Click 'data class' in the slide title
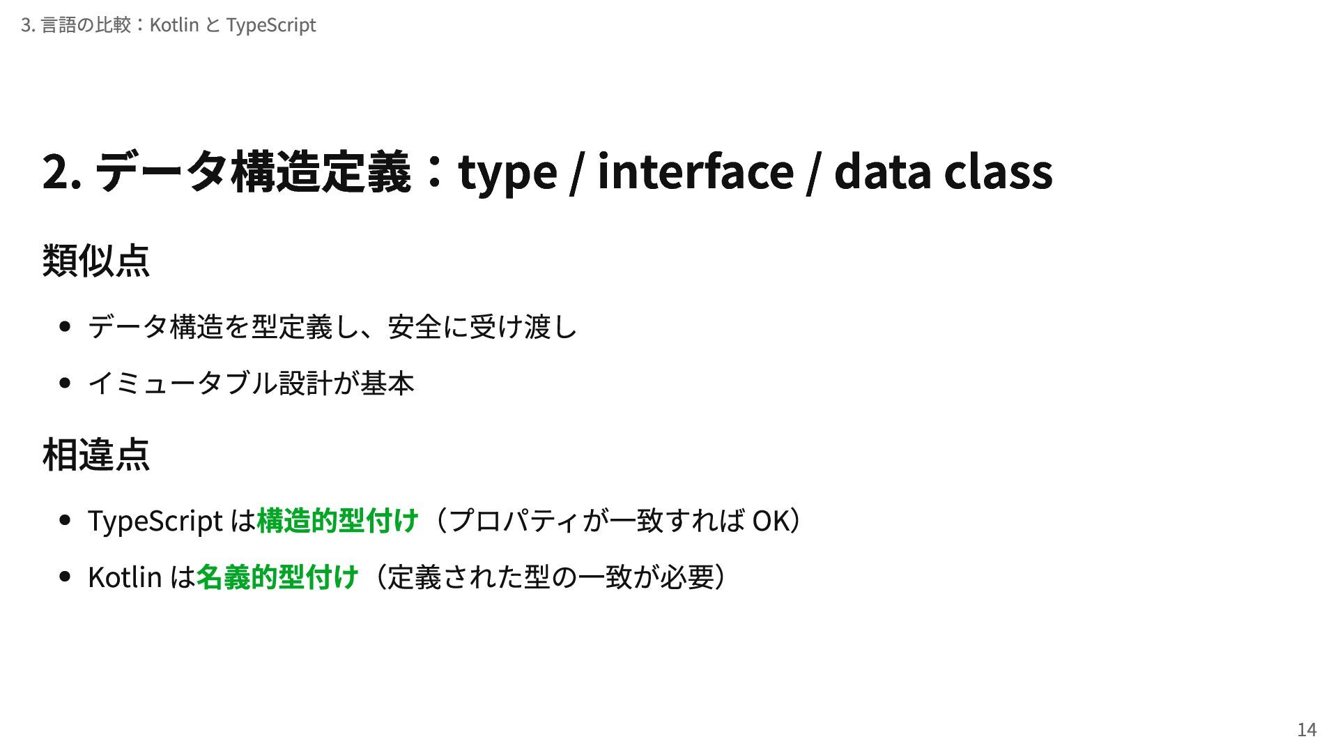The image size is (1338, 753). 943,172
